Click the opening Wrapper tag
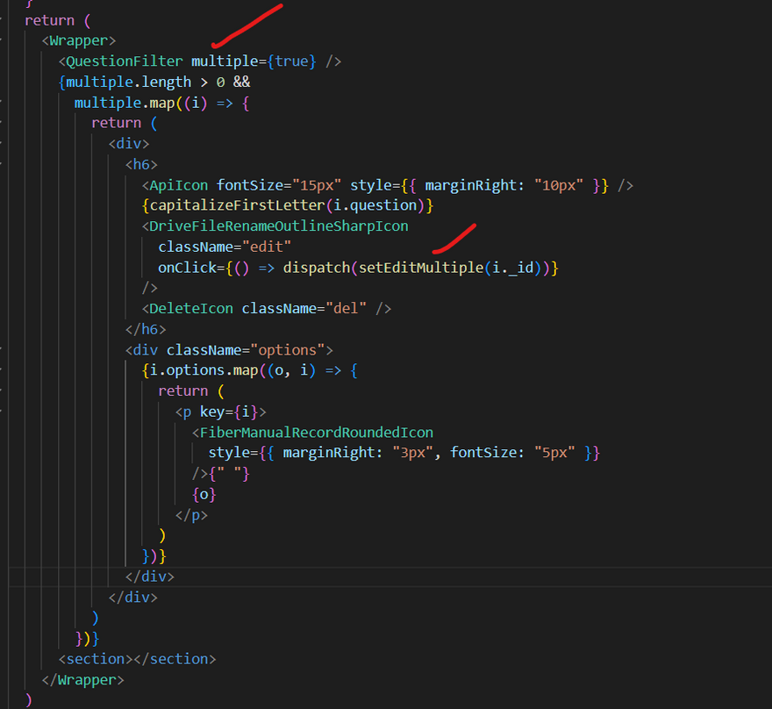772x709 pixels. tap(79, 40)
